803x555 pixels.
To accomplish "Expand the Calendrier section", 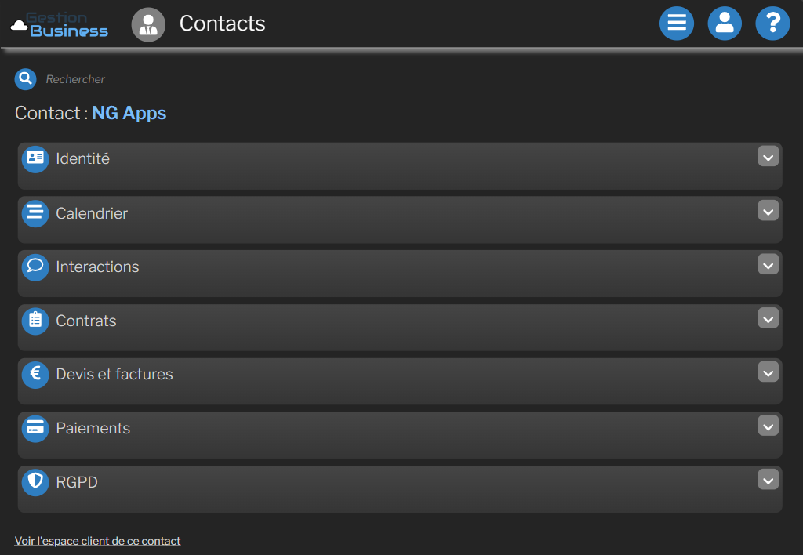I will point(768,211).
